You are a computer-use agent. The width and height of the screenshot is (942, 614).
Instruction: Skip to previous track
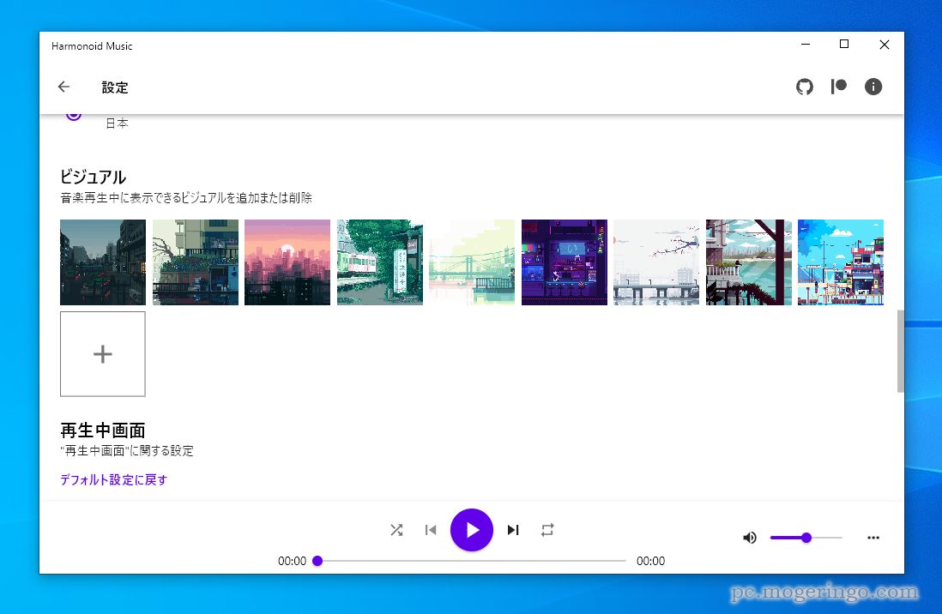pyautogui.click(x=431, y=530)
